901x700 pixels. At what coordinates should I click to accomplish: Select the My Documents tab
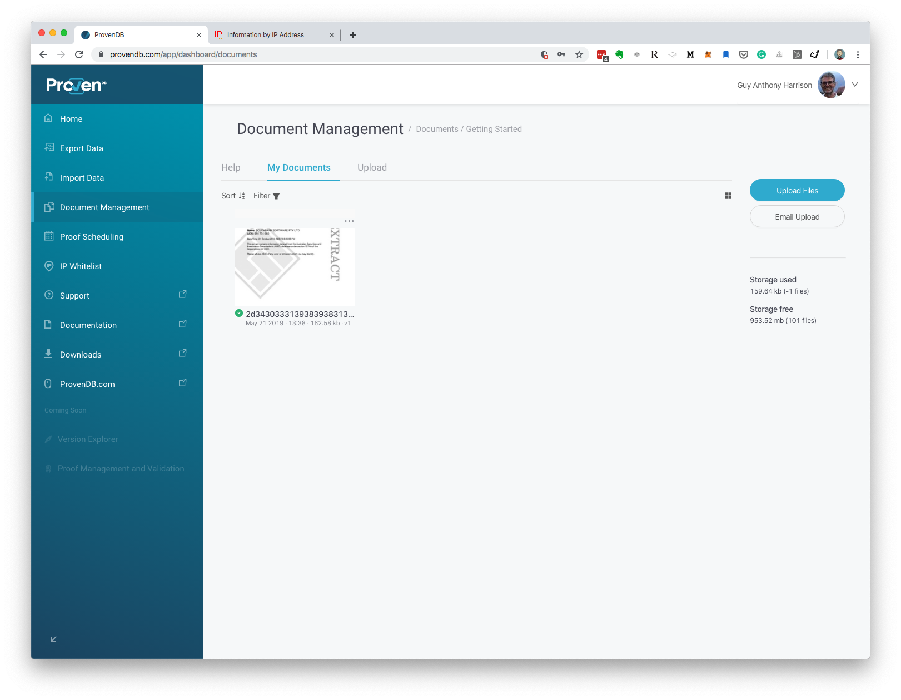tap(299, 167)
